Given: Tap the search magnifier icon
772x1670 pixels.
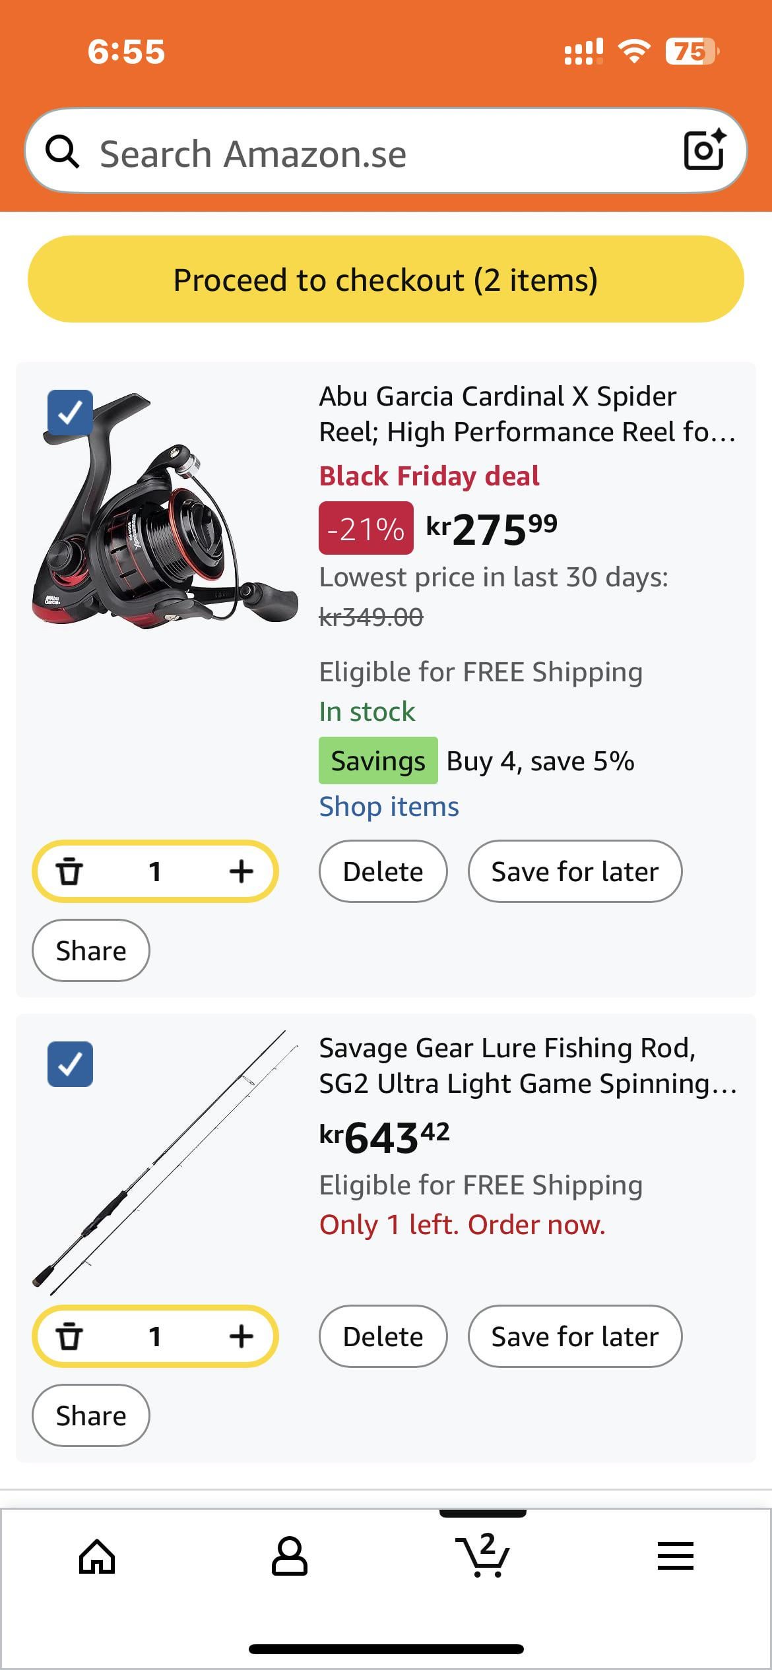Looking at the screenshot, I should (63, 152).
